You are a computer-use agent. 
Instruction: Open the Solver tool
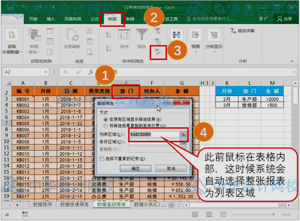pyautogui.click(x=243, y=31)
